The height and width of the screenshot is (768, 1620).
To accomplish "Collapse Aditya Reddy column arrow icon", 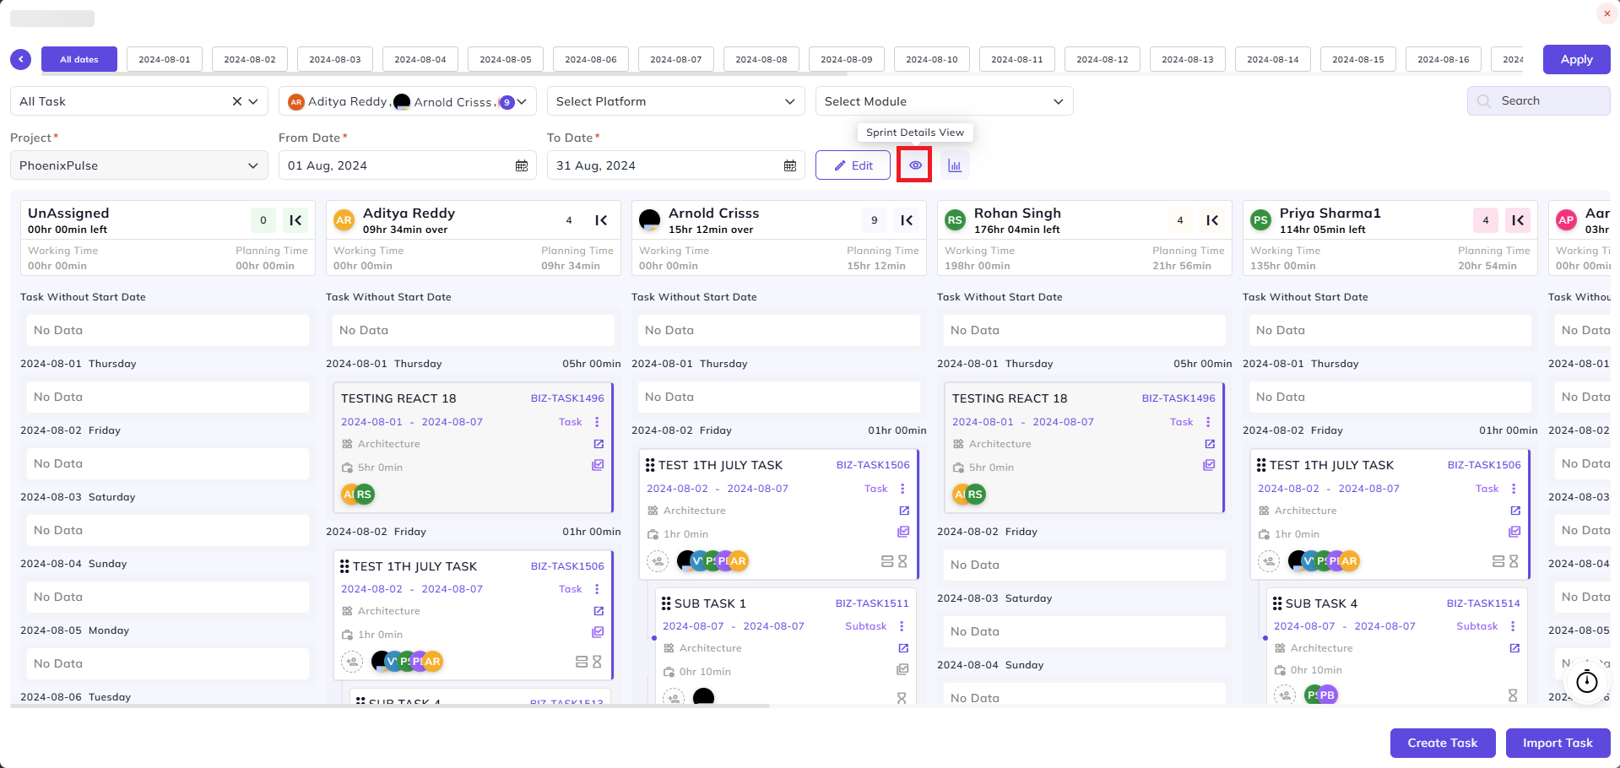I will 601,220.
